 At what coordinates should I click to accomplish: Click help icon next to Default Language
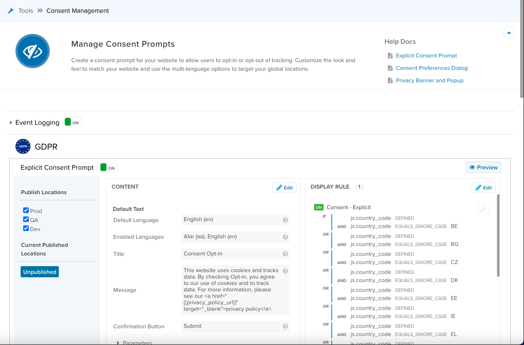[285, 220]
